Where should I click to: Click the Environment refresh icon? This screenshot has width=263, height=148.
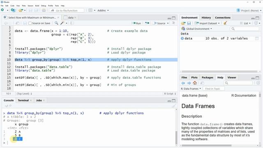pyautogui.click(x=256, y=23)
